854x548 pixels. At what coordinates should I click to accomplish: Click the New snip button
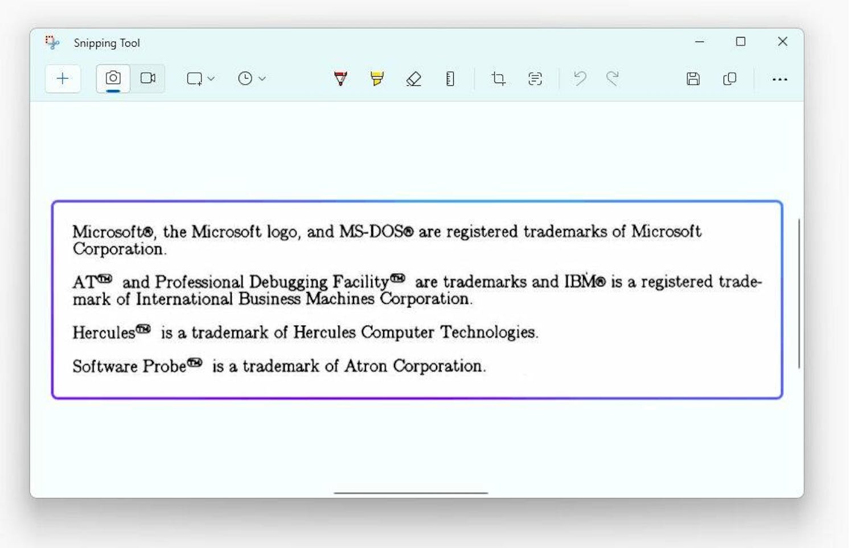click(x=63, y=79)
